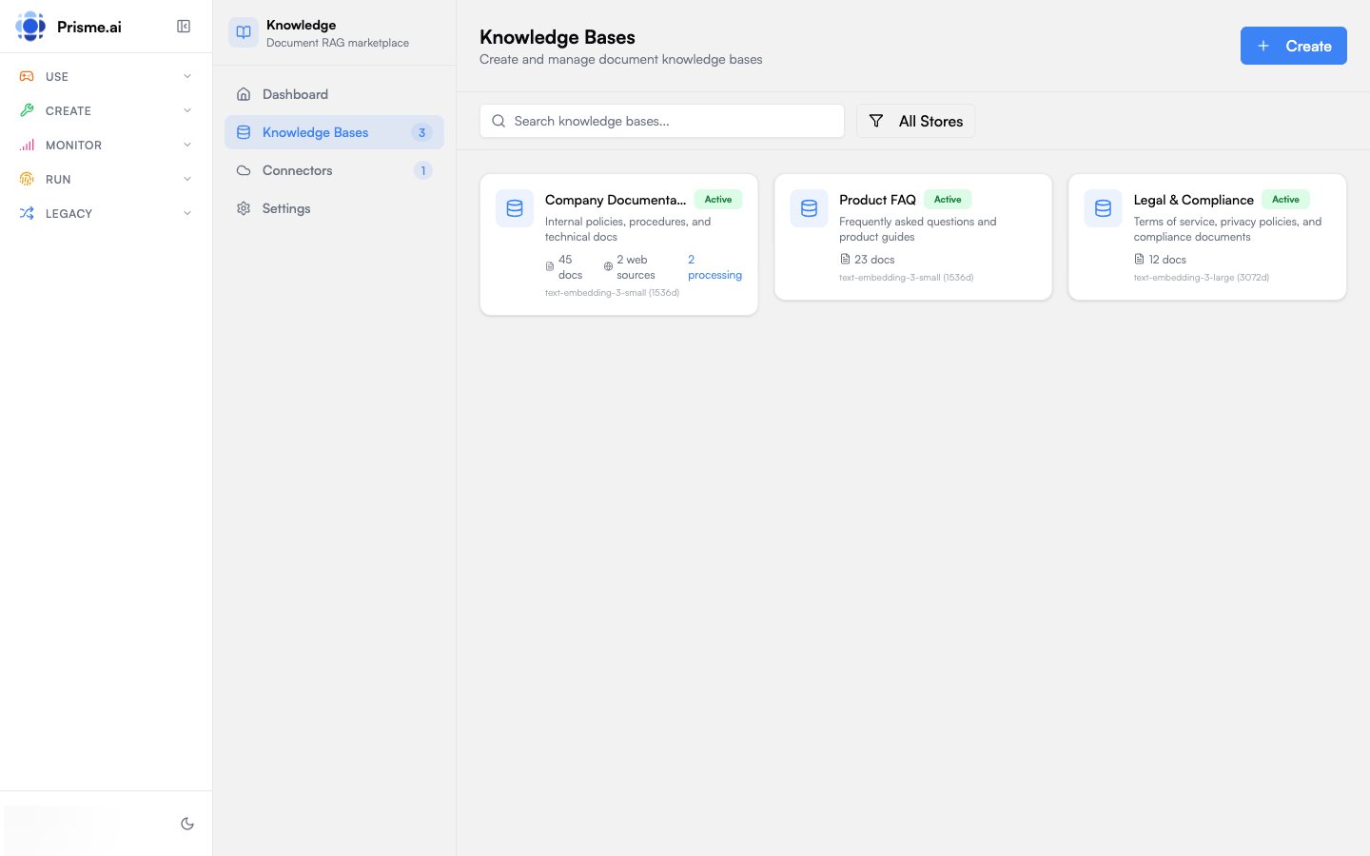Expand the RUN section chevron
The image size is (1370, 856).
pyautogui.click(x=187, y=179)
